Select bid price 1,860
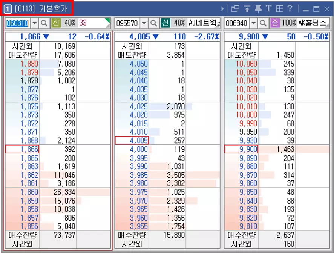This screenshot has width=334, height=253. pyautogui.click(x=29, y=192)
